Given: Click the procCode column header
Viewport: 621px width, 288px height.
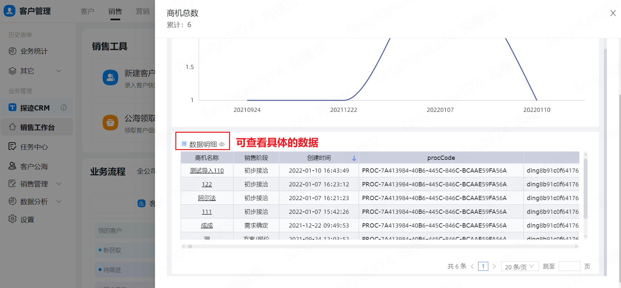Looking at the screenshot, I should pyautogui.click(x=441, y=158).
